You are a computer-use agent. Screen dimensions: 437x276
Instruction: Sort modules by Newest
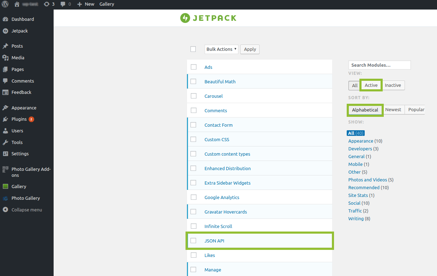393,110
